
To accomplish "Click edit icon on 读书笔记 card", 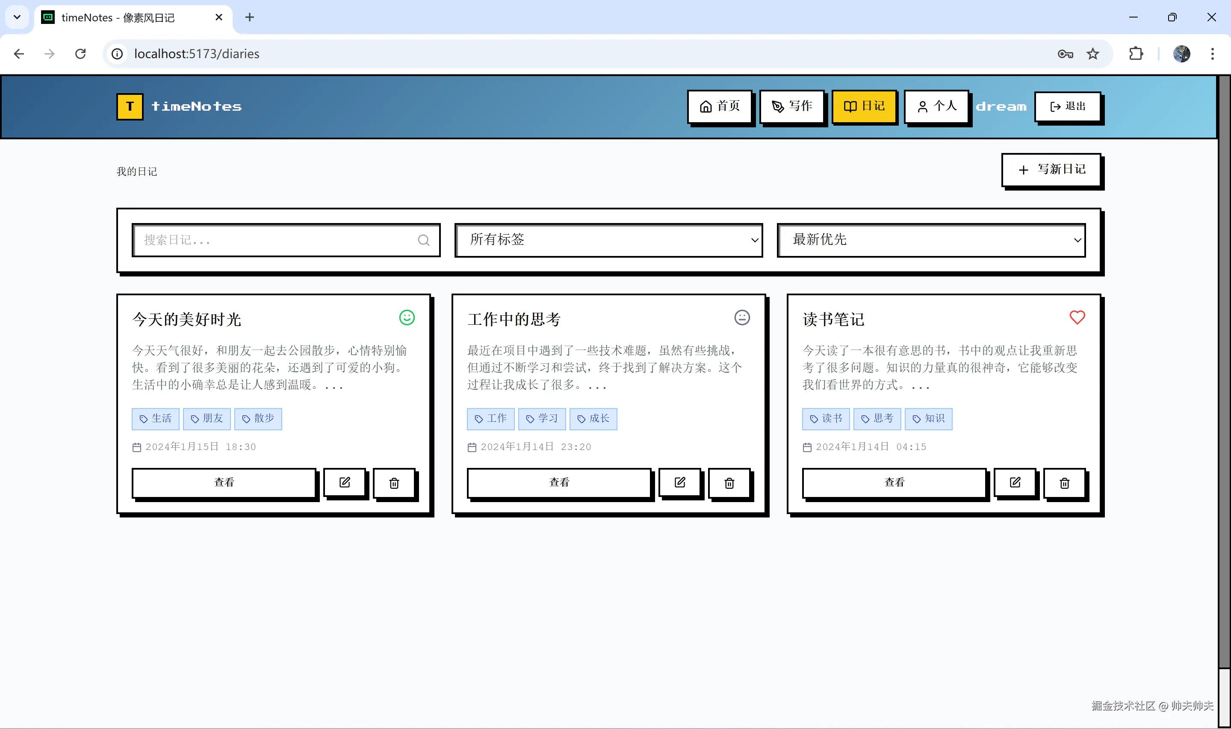I will [x=1015, y=482].
